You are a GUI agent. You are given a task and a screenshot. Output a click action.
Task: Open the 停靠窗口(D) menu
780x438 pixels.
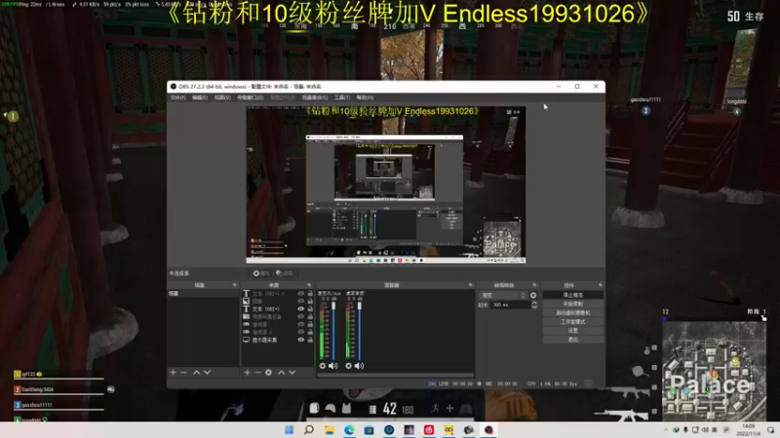tap(251, 98)
